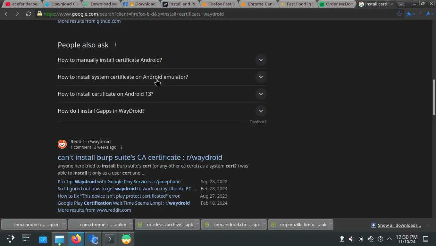
Task: Click the download icon by Show all downloads
Action: [373, 225]
